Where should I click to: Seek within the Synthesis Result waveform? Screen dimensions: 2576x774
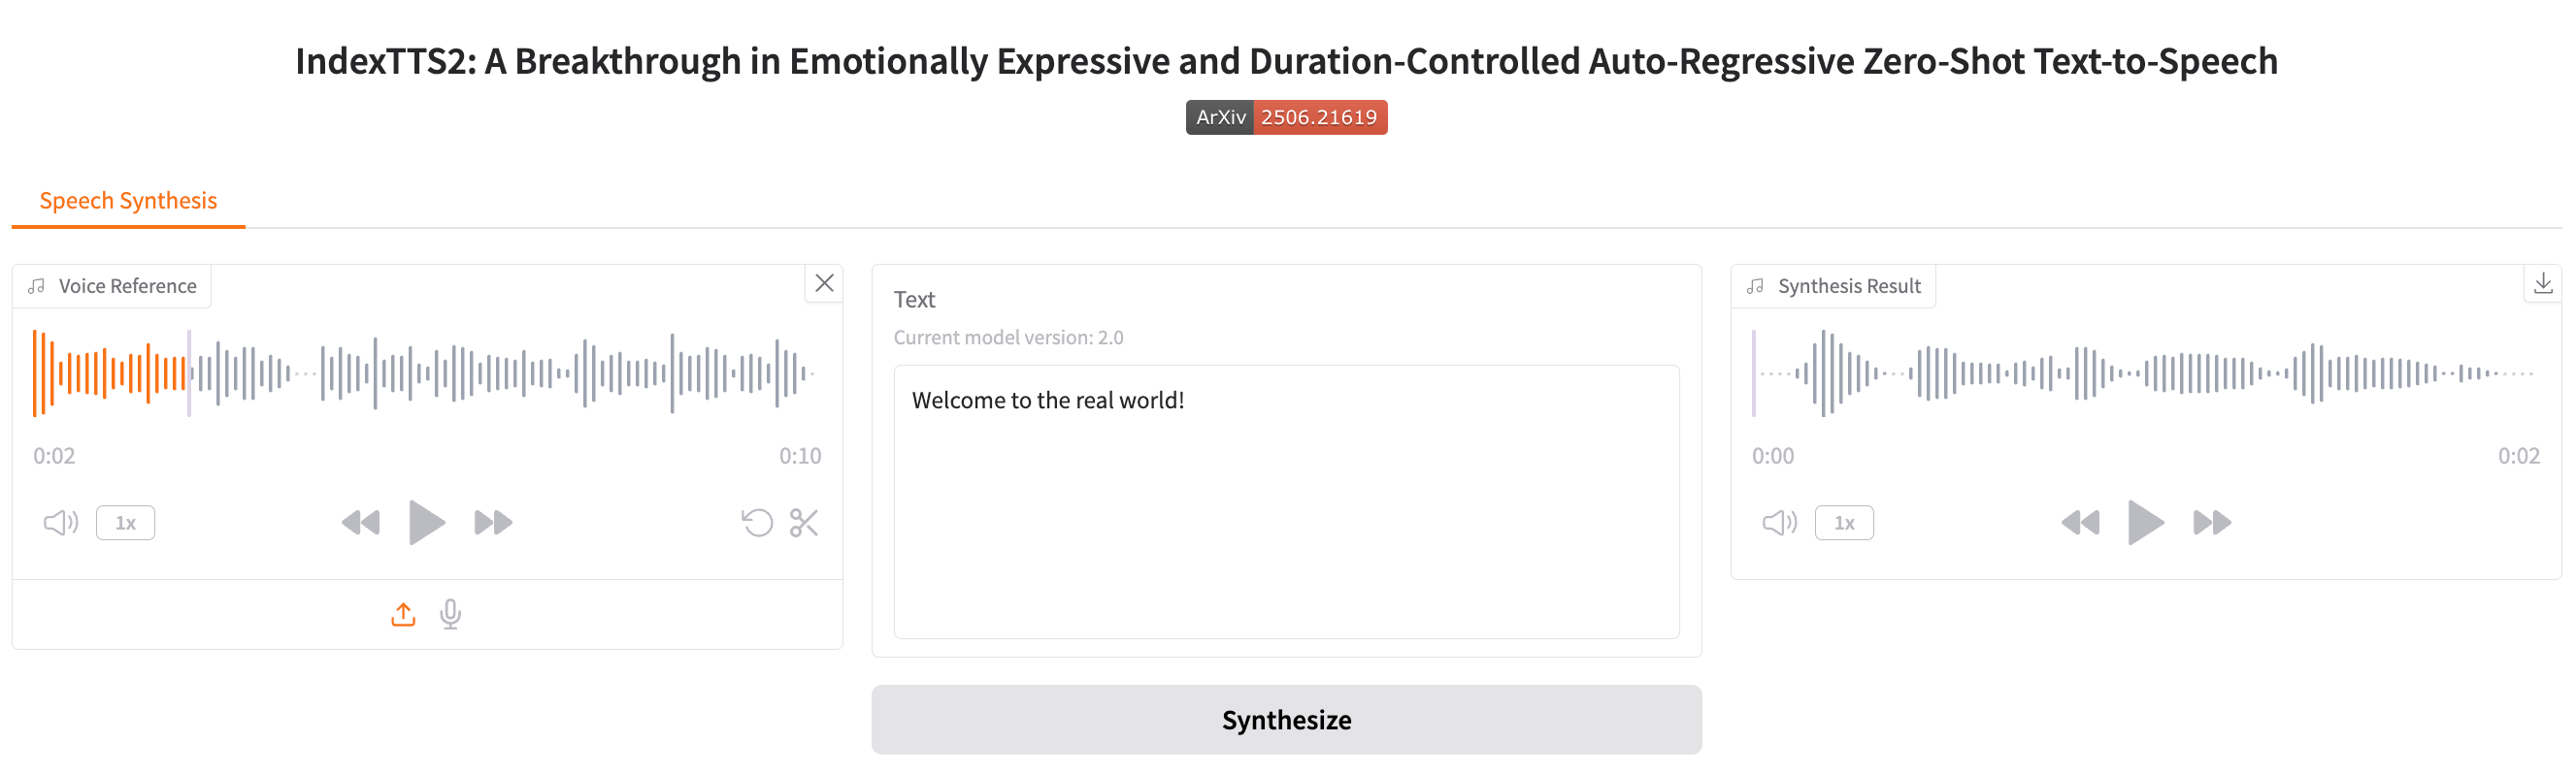[x=2146, y=372]
